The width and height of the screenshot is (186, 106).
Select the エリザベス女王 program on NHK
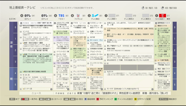(x=162, y=36)
